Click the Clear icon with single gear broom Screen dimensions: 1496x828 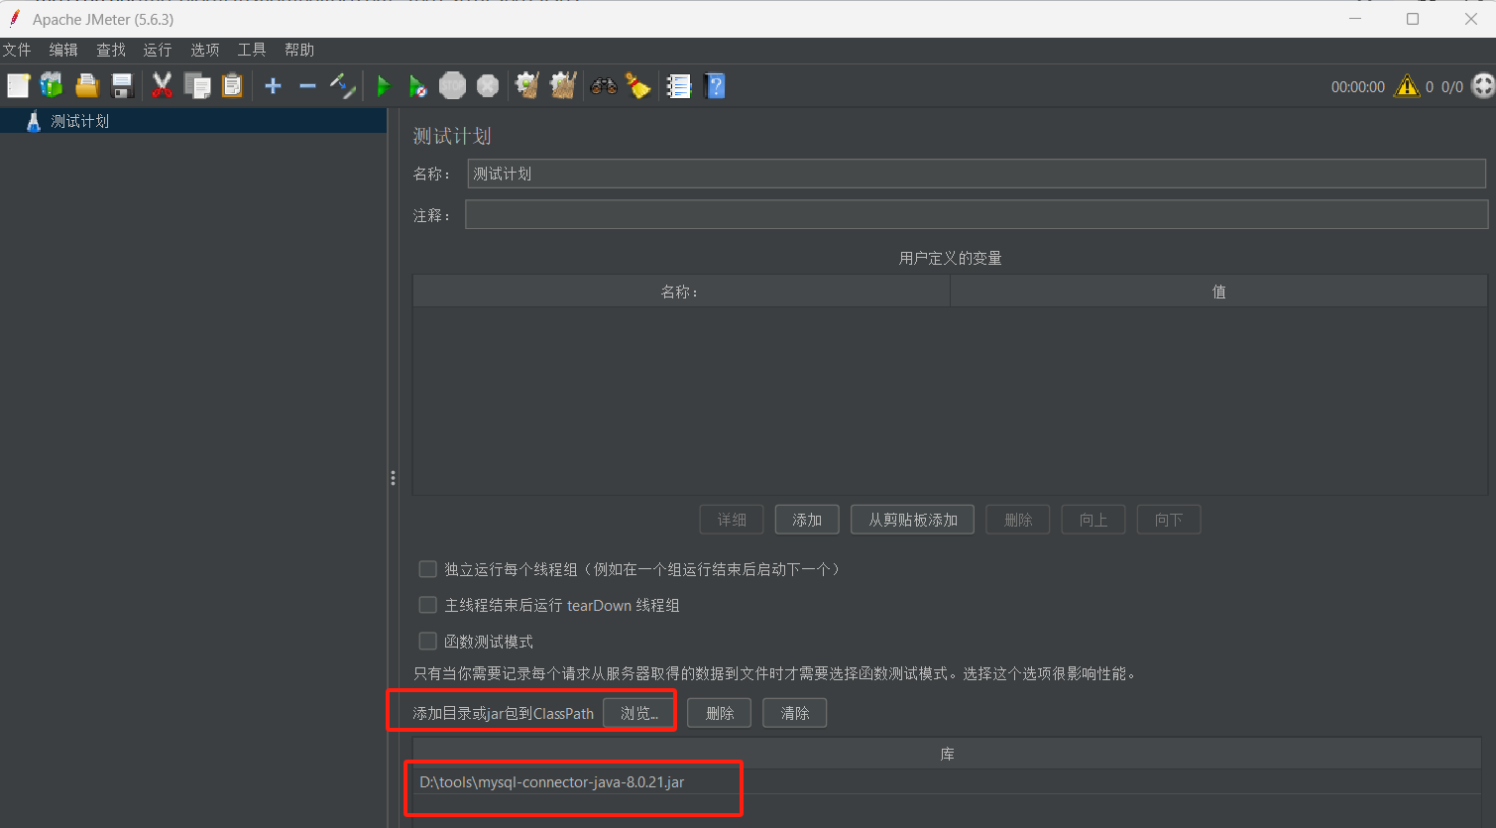tap(527, 86)
